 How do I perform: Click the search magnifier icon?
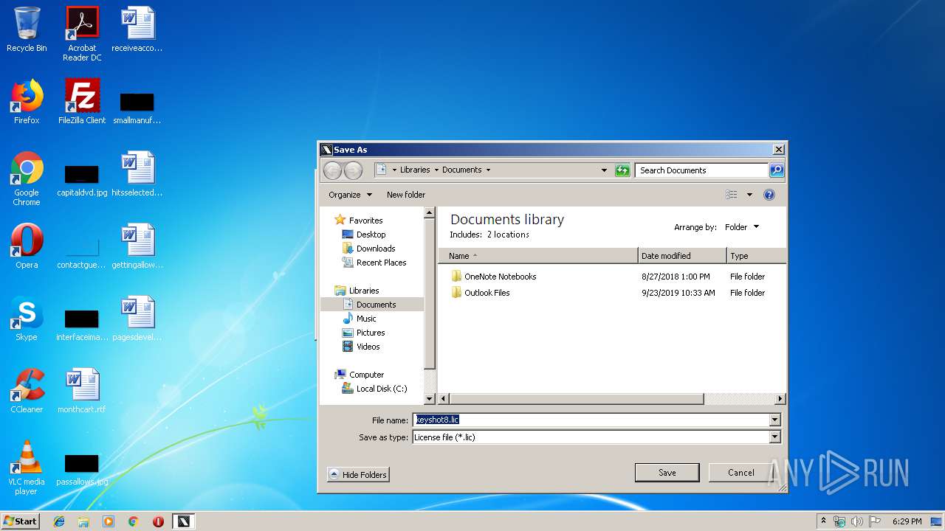pos(776,170)
